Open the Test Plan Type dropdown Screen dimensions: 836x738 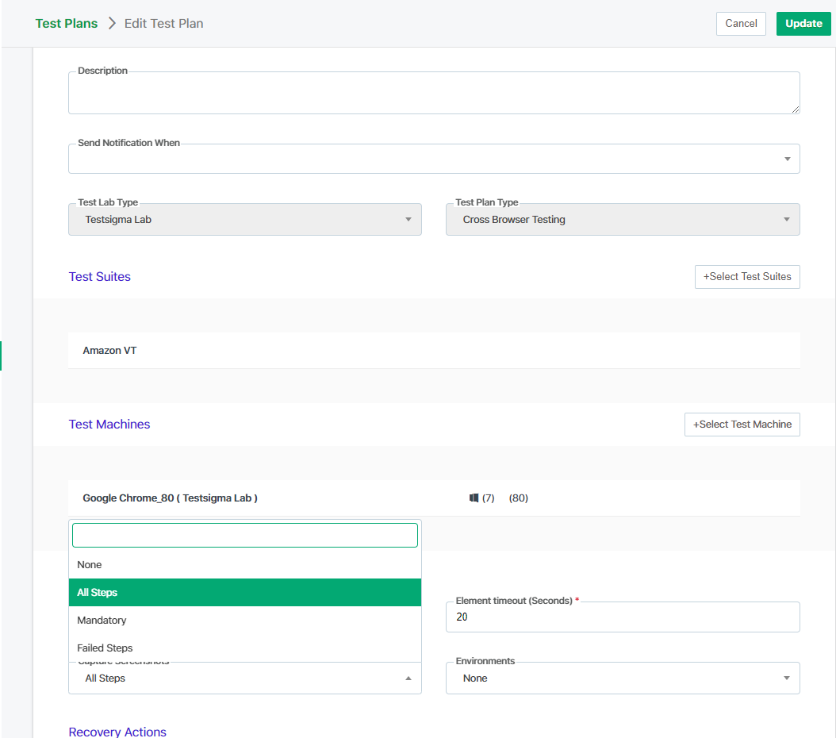tap(623, 219)
